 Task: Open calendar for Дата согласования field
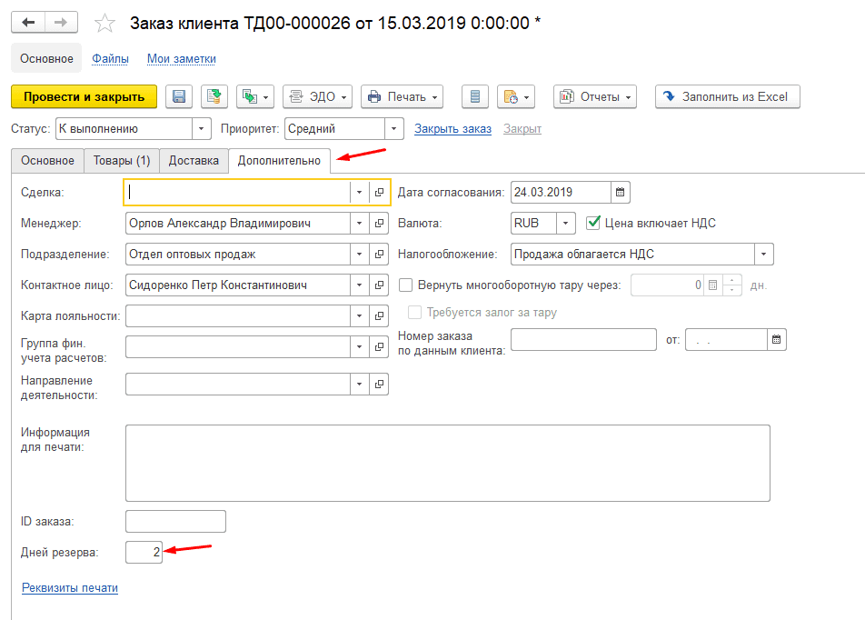(x=621, y=192)
